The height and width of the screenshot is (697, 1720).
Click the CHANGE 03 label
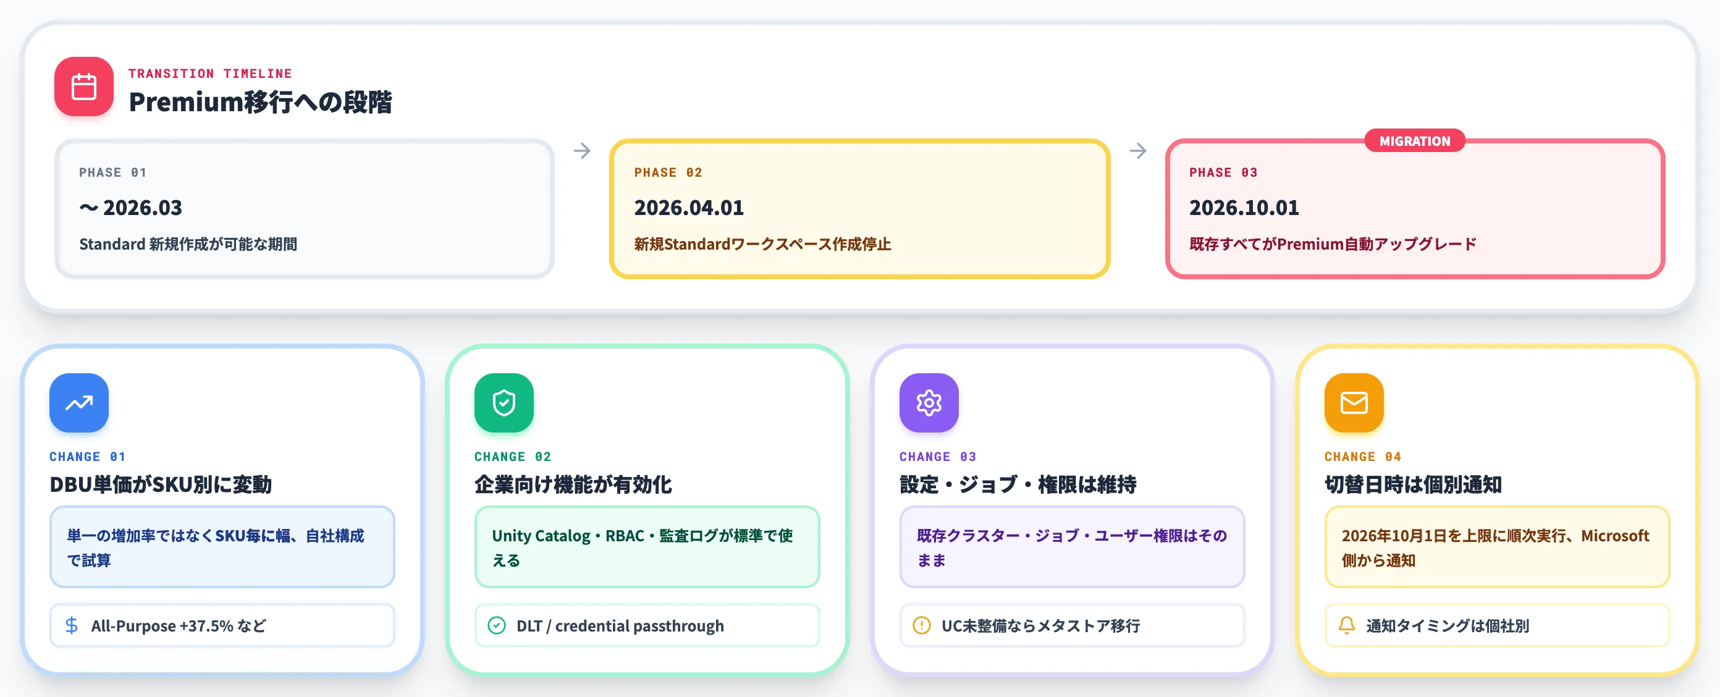[x=937, y=457]
